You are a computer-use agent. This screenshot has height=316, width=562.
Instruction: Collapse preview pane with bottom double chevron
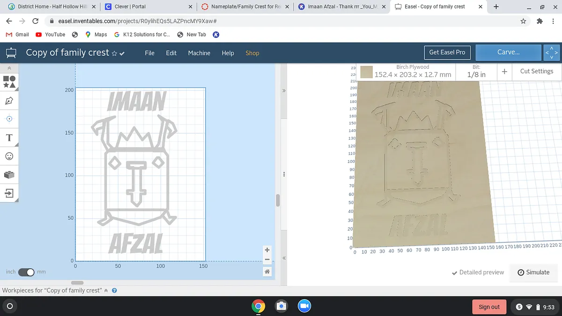[284, 258]
